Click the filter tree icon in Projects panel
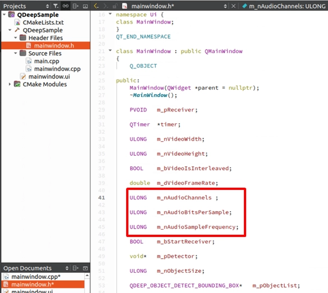 pyautogui.click(x=56, y=6)
